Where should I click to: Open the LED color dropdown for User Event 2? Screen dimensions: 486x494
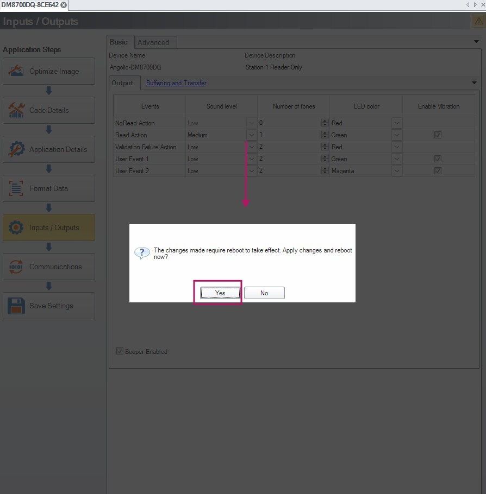[x=396, y=170]
